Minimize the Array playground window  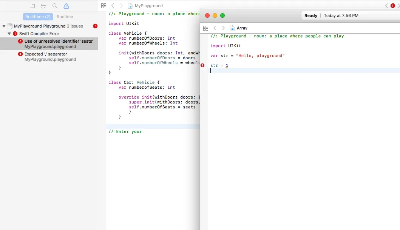coord(215,15)
